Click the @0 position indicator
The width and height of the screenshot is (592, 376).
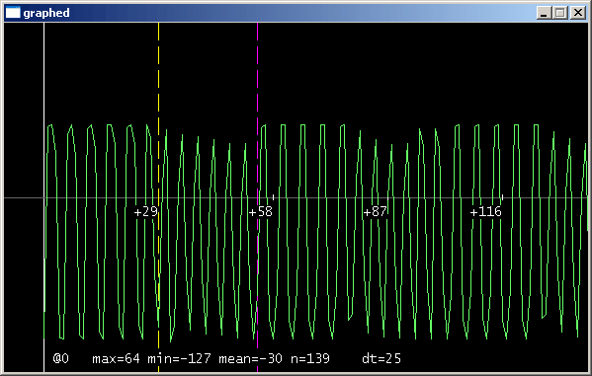click(x=61, y=358)
